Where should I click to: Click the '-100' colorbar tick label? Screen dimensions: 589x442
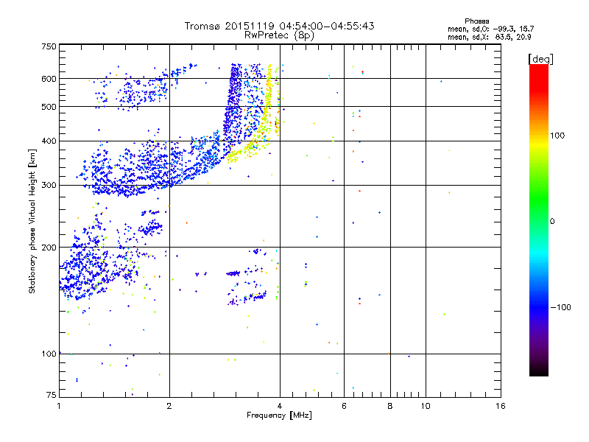560,307
